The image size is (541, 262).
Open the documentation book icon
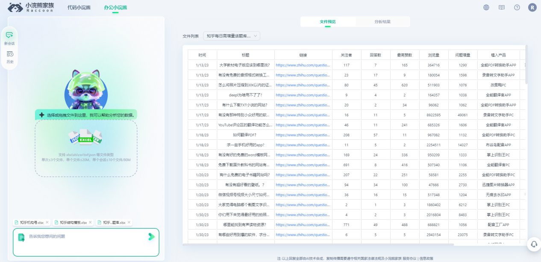[502, 7]
